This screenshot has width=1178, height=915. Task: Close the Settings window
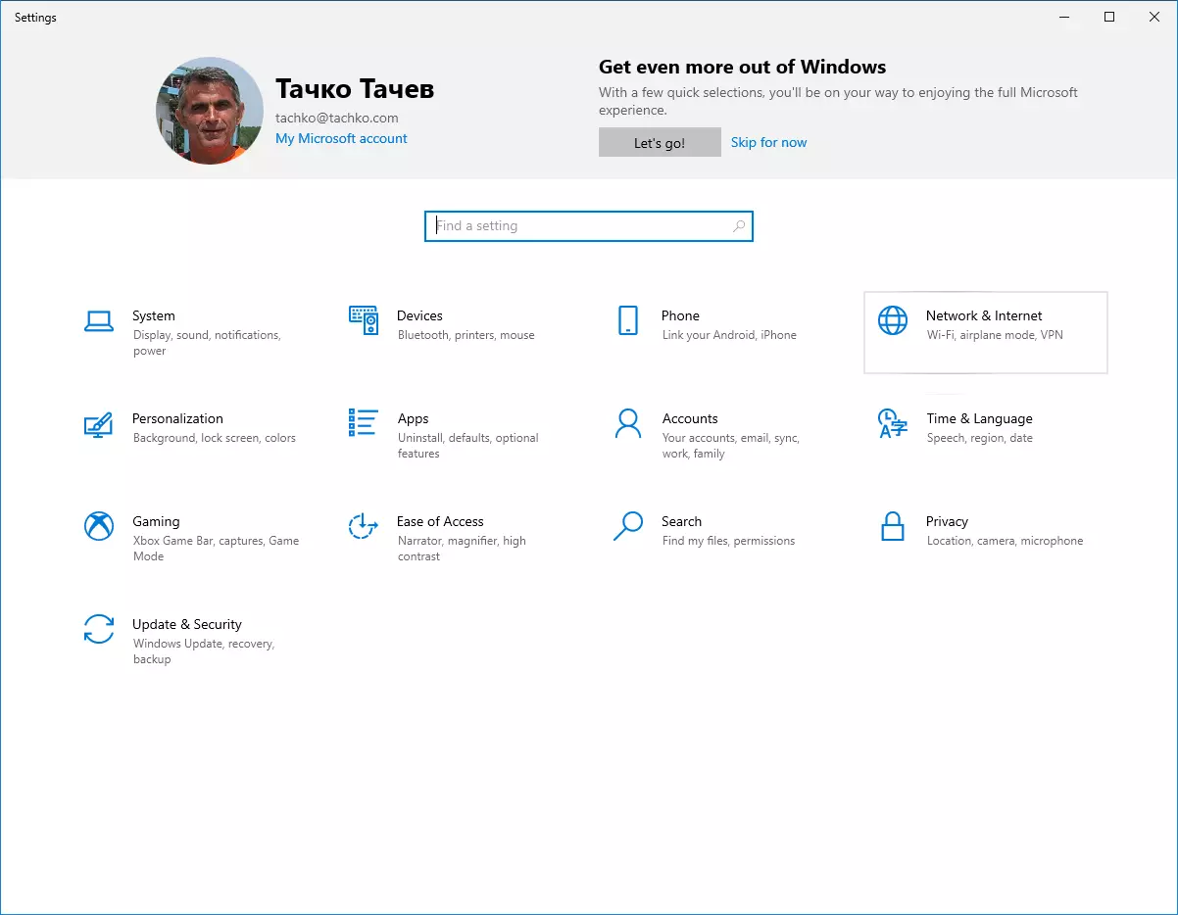(1154, 17)
